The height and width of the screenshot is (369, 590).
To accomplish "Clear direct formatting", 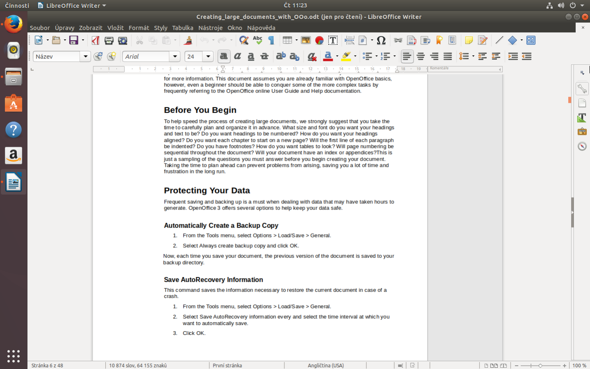I will pyautogui.click(x=312, y=57).
